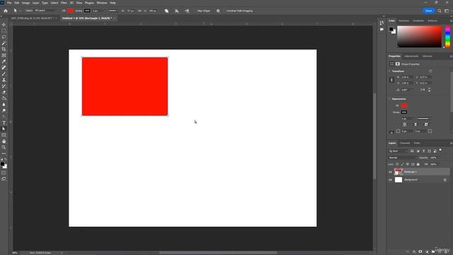Viewport: 453px width, 255px height.
Task: Switch to the Paths tab
Action: (x=417, y=143)
